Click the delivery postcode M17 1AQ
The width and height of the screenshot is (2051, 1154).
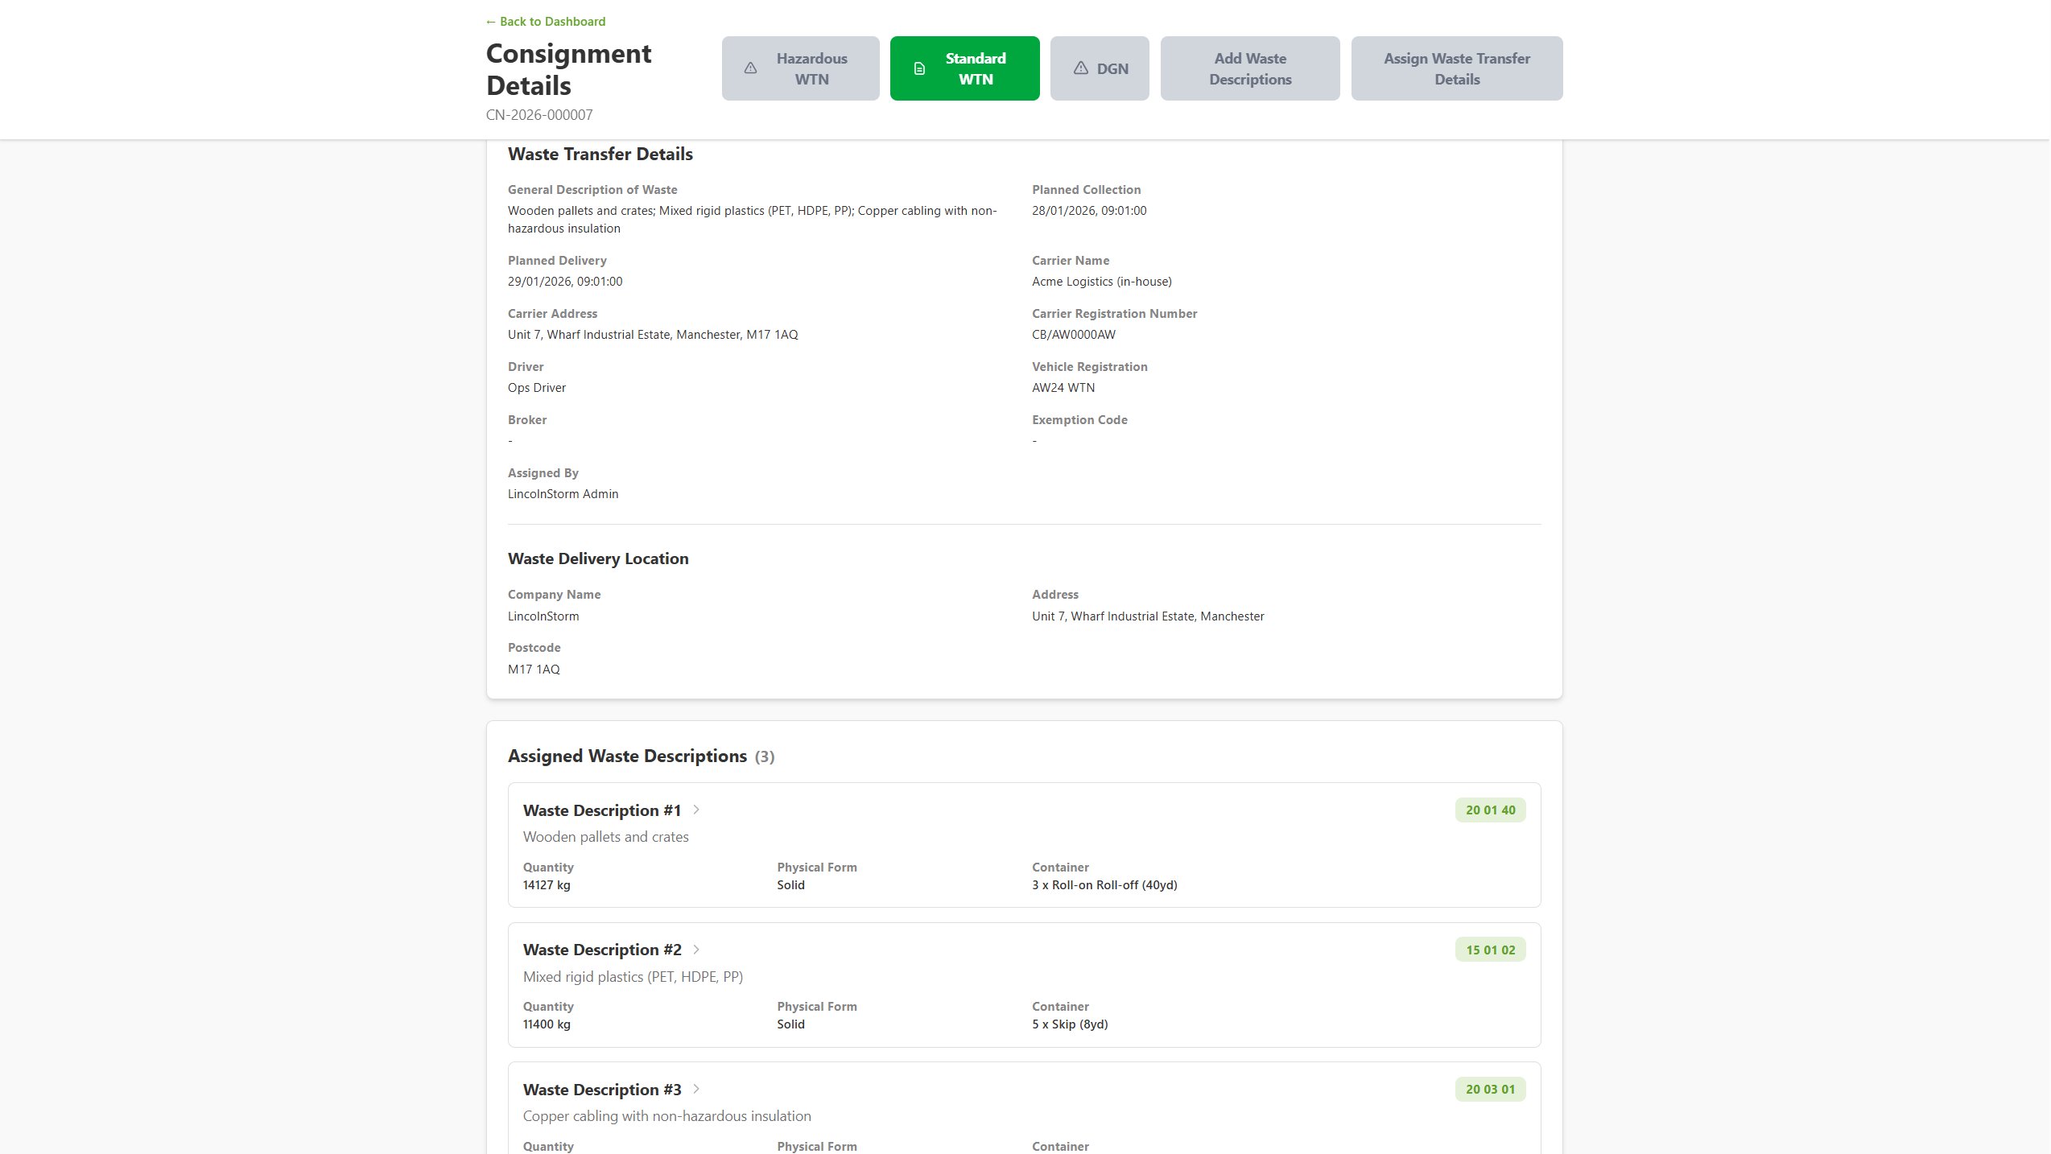coord(534,670)
